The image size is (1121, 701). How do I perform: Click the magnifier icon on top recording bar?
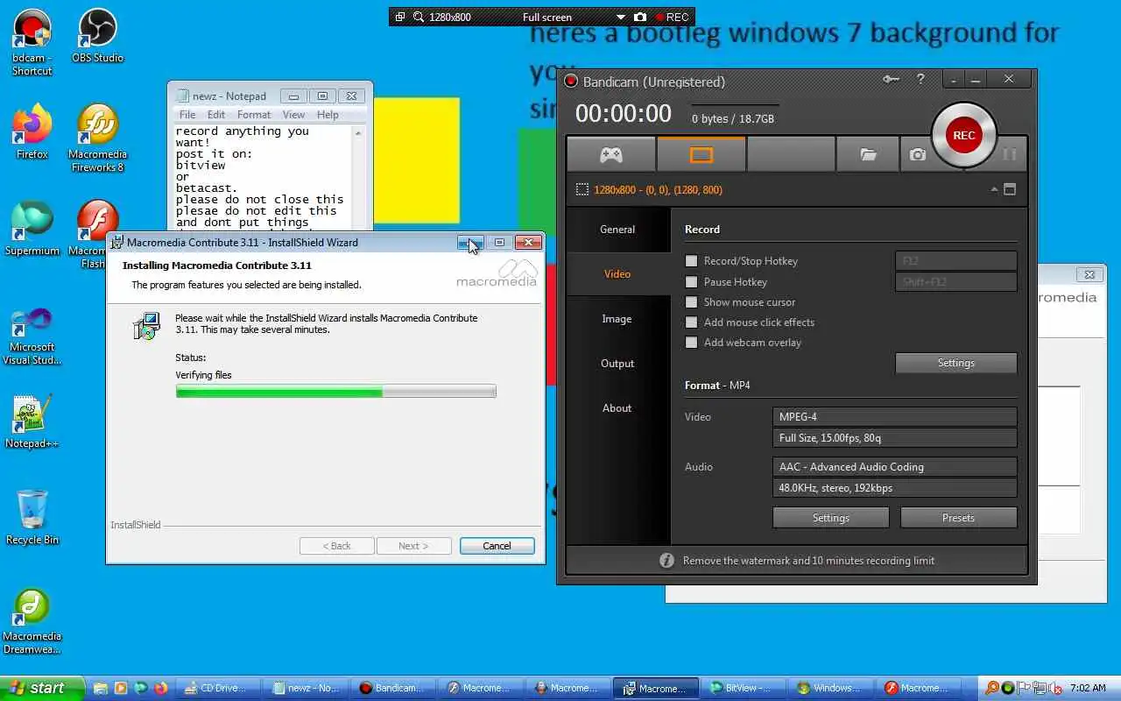[419, 17]
